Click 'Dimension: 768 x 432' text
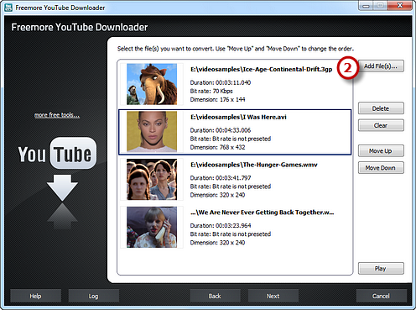Viewport: 416px width, 310px height. [x=217, y=147]
